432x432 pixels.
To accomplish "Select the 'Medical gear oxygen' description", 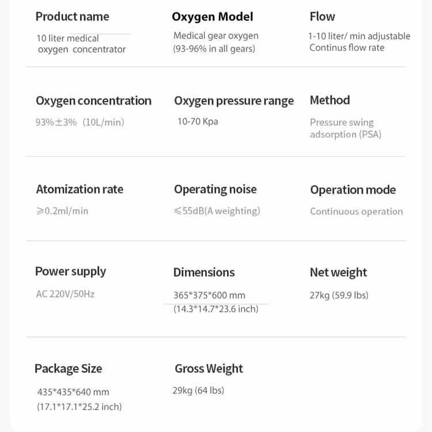I will pyautogui.click(x=216, y=36).
